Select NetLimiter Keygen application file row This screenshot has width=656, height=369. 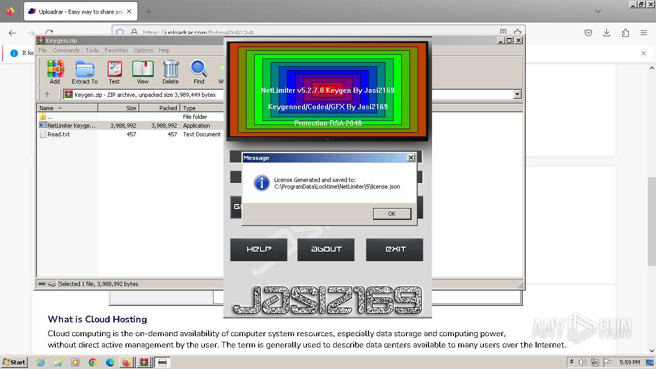click(x=130, y=126)
